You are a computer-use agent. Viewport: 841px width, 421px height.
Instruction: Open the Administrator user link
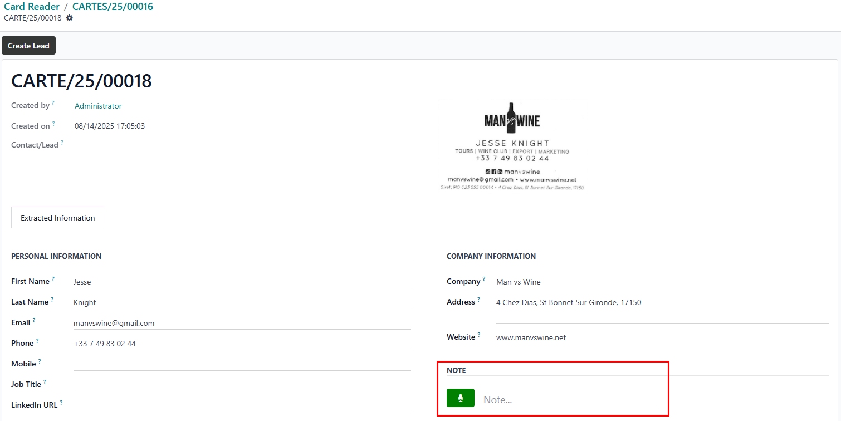tap(98, 106)
